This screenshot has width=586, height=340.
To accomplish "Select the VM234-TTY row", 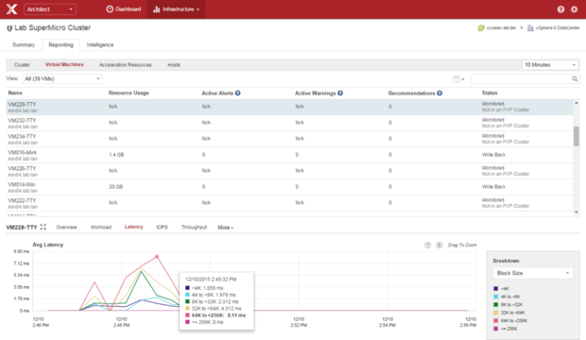I will tap(289, 139).
